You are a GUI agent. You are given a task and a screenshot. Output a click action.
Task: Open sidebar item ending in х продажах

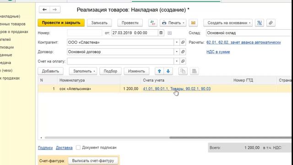click(x=10, y=78)
